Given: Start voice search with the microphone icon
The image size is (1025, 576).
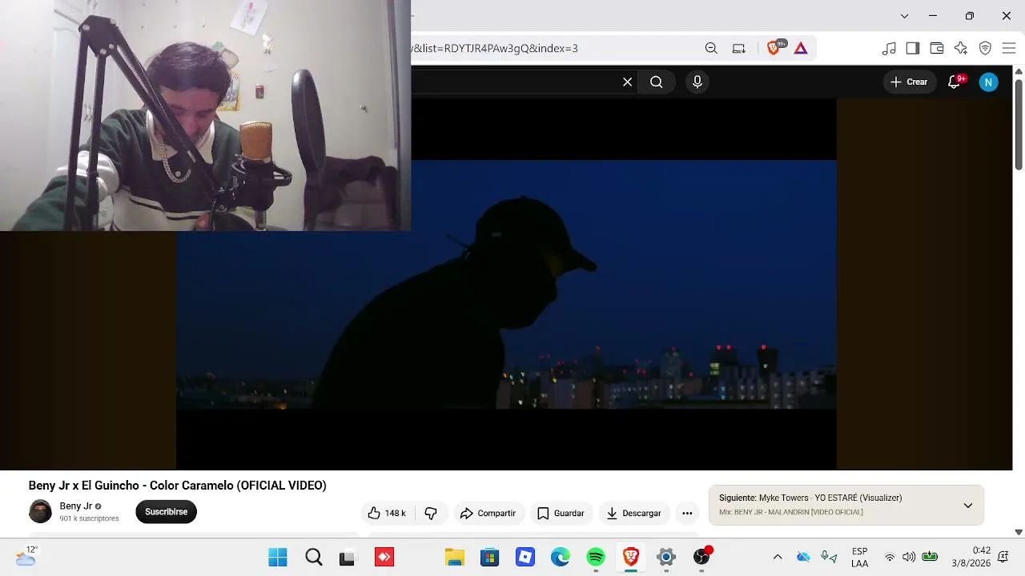Looking at the screenshot, I should 697,82.
